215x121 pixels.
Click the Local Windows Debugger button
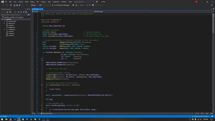click(61, 5)
